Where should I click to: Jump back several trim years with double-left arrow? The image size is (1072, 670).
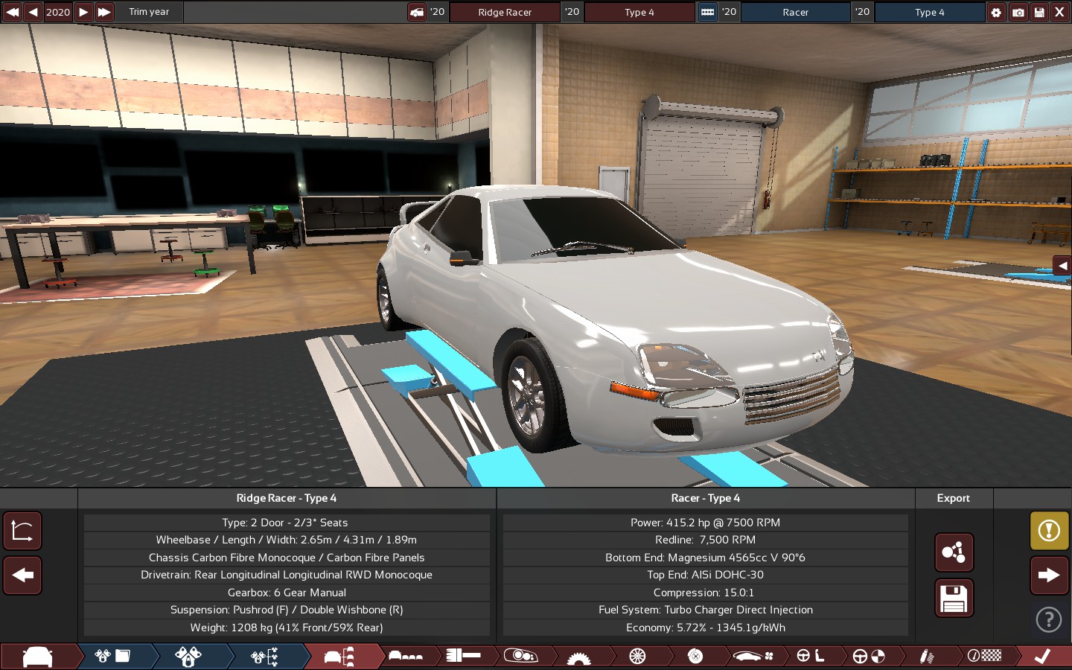coord(12,11)
